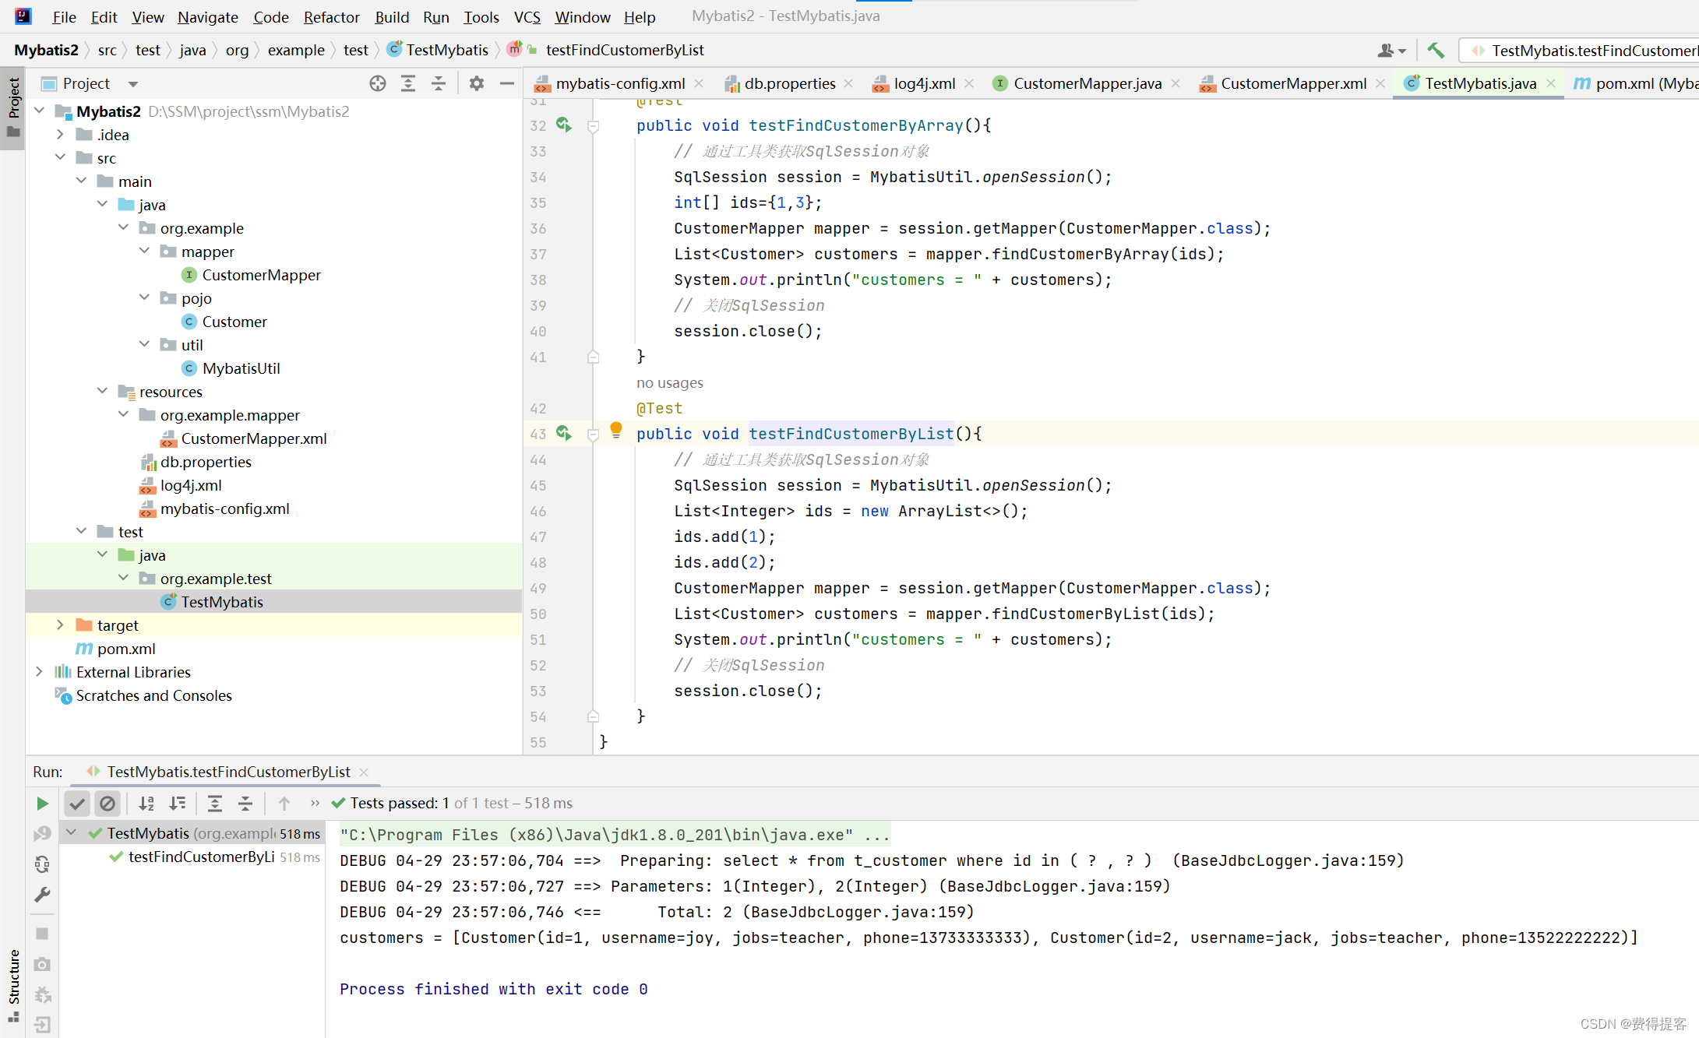Open the Project view dropdown
The height and width of the screenshot is (1038, 1699).
click(x=133, y=84)
